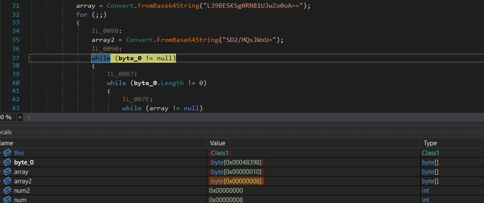484x203 pixels.
Task: Open the editor zoom percentage dropdown
Action: [20, 117]
